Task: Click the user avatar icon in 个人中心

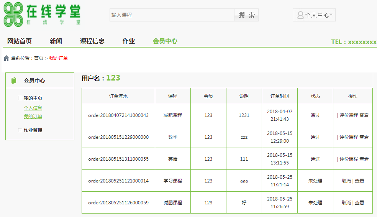Action: tap(300, 15)
